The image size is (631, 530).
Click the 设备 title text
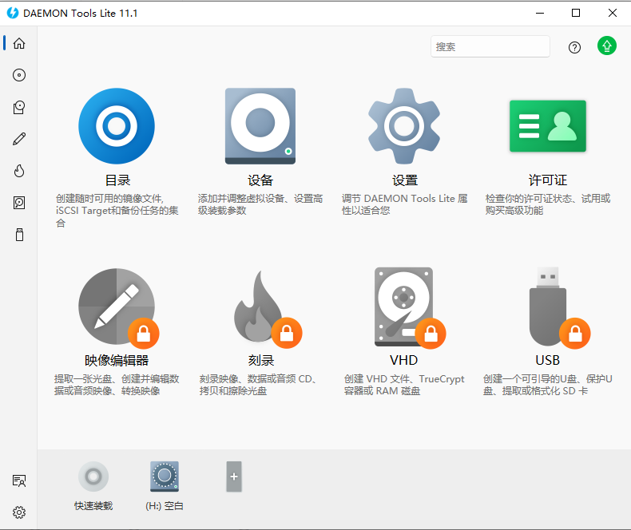coord(260,180)
